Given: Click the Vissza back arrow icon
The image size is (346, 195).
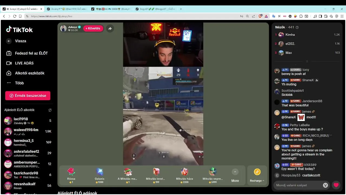Looking at the screenshot, I should 9,41.
